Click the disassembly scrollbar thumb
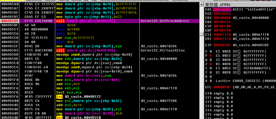 click(x=201, y=34)
